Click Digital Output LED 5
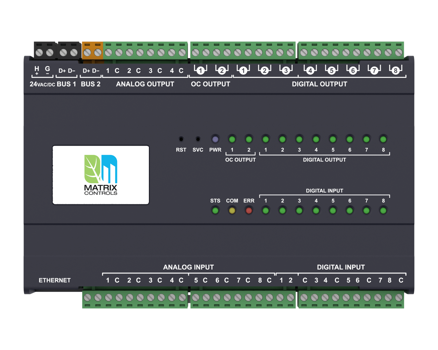 pyautogui.click(x=333, y=139)
